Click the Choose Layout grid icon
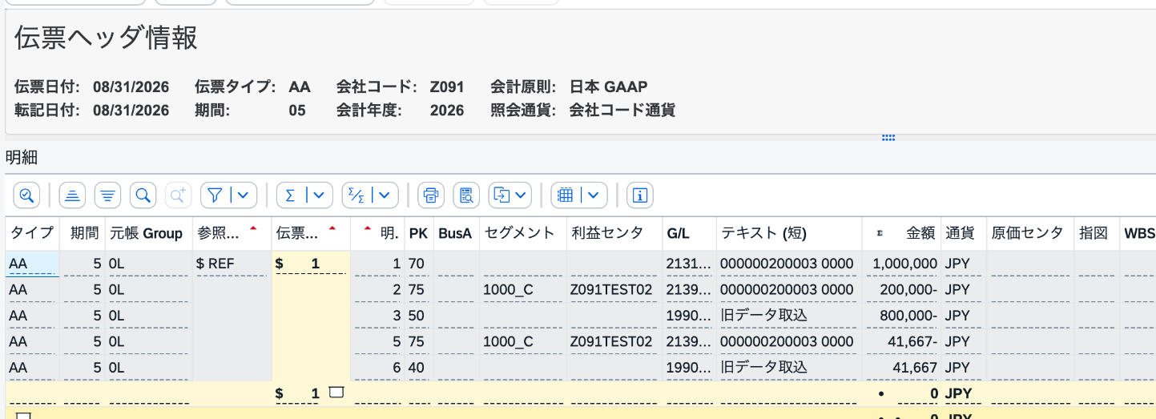 click(x=566, y=195)
